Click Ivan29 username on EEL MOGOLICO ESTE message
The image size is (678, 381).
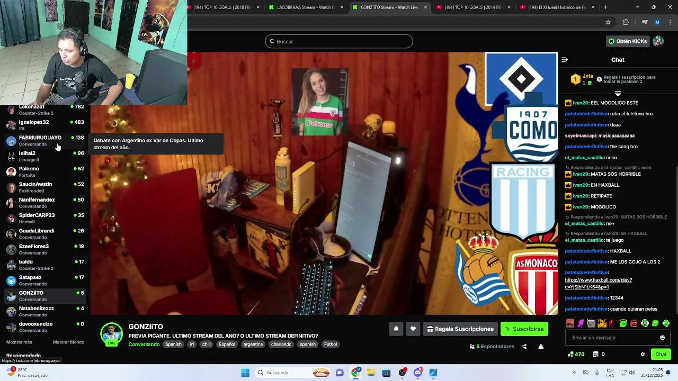click(x=580, y=103)
